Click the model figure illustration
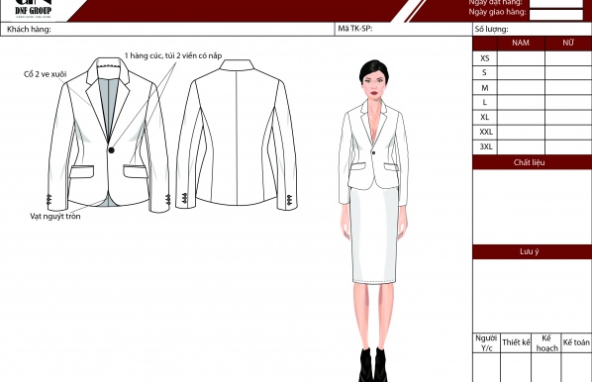Image resolution: width=592 pixels, height=382 pixels. (373, 220)
